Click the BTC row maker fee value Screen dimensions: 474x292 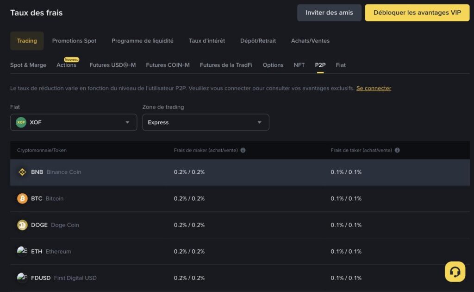click(x=189, y=198)
